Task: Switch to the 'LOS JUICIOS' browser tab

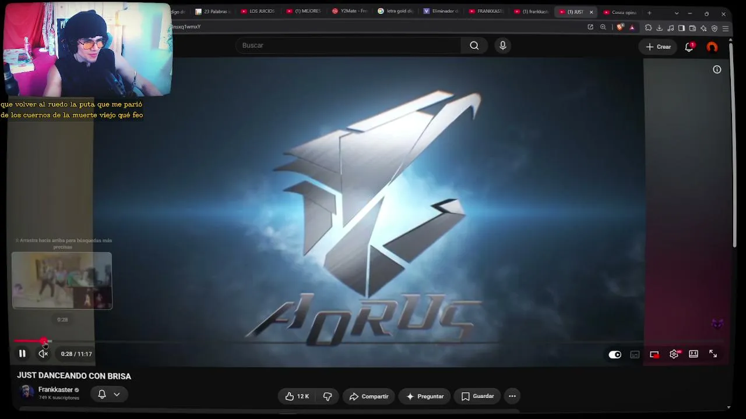Action: [x=257, y=12]
